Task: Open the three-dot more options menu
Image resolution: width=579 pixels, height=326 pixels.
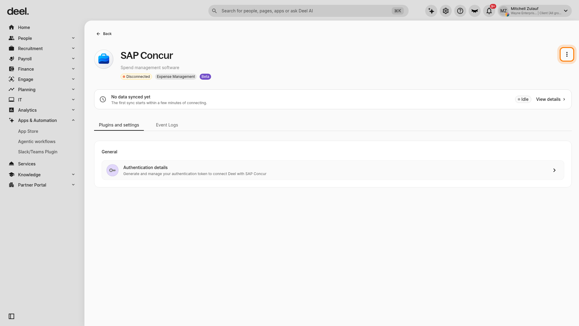Action: (567, 54)
